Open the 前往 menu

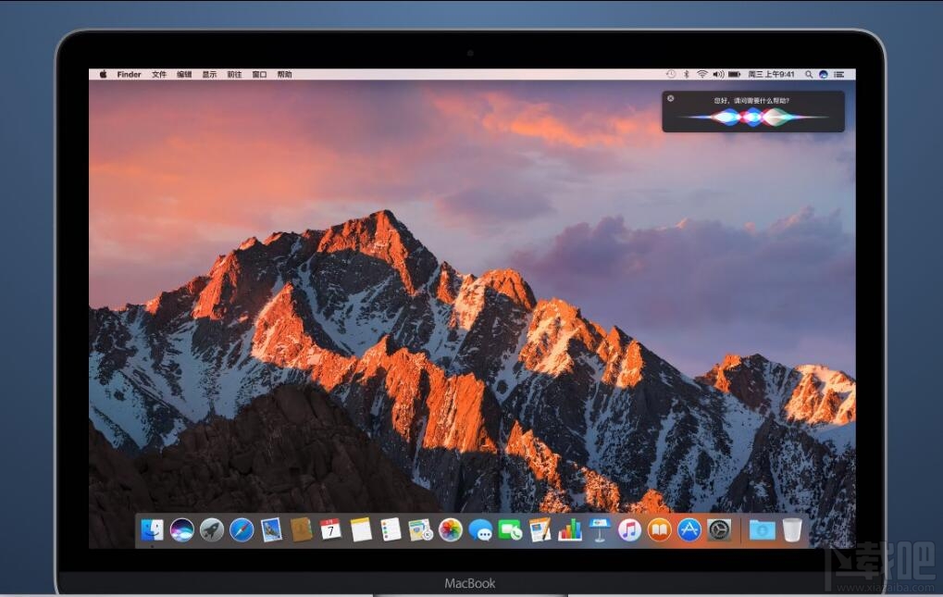click(x=234, y=74)
